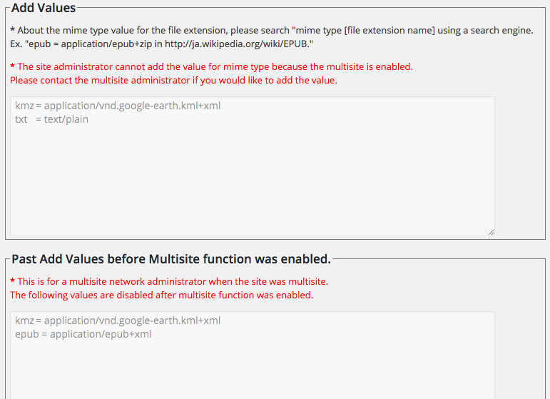
Task: Click the red asterisk before "The site administrator"
Action: 13,66
